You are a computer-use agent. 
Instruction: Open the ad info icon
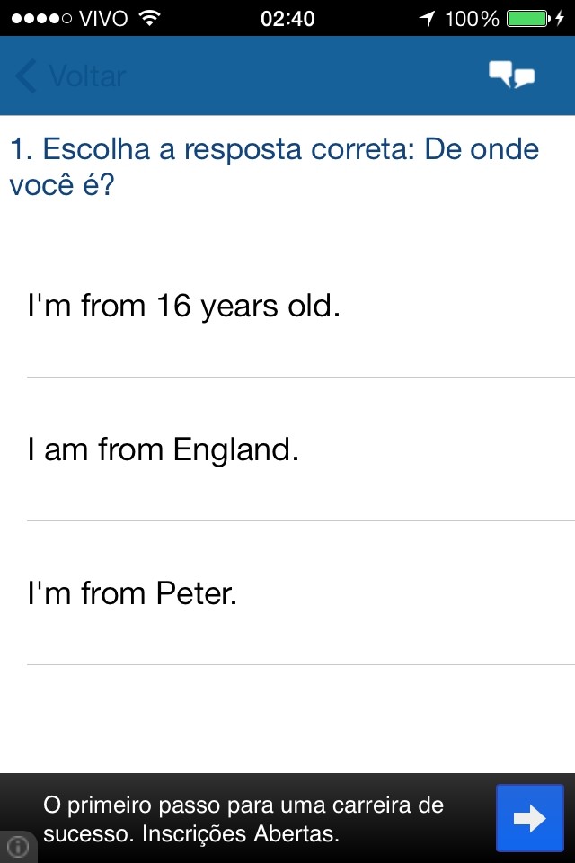coord(17,847)
